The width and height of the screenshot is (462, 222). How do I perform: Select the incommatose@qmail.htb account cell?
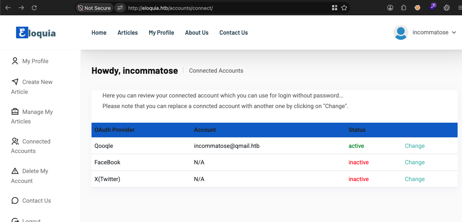point(227,146)
